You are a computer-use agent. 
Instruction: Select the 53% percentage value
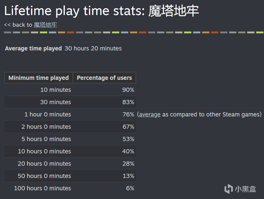click(x=128, y=139)
